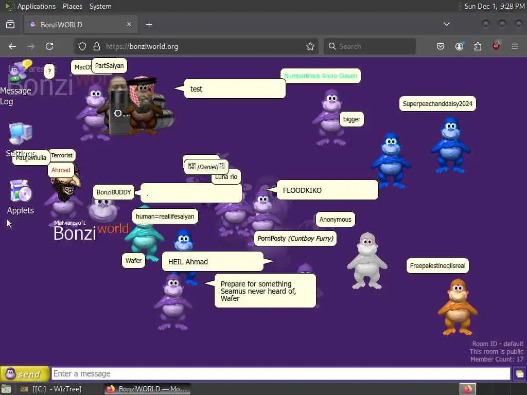Focus the Firefox Search box
The image size is (527, 395).
pos(370,46)
